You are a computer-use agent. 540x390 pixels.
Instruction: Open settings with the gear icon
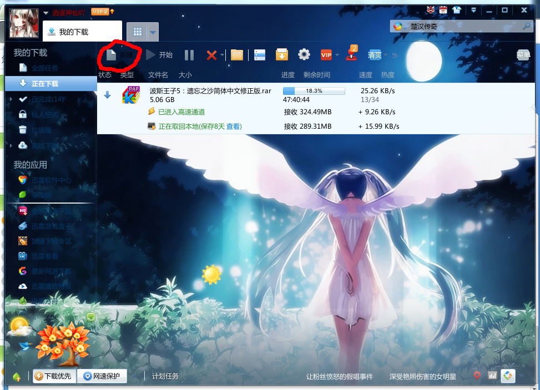pos(304,54)
